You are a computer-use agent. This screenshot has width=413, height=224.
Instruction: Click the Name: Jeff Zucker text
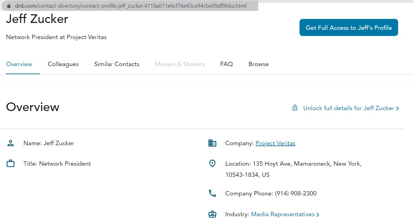49,143
